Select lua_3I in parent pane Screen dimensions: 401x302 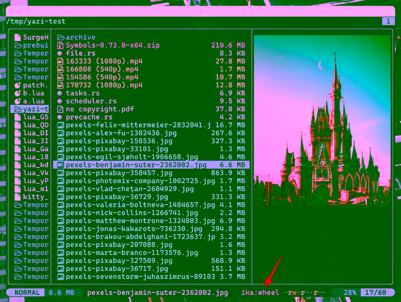pos(30,141)
